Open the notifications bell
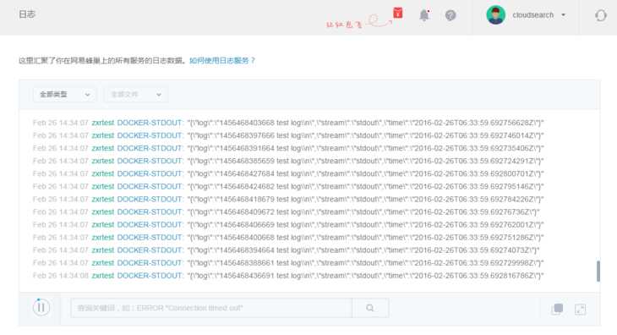617x335 pixels. 424,15
